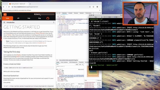Expand background-image computed property
Image resolution: width=160 pixels, height=90 pixels.
point(85,86)
